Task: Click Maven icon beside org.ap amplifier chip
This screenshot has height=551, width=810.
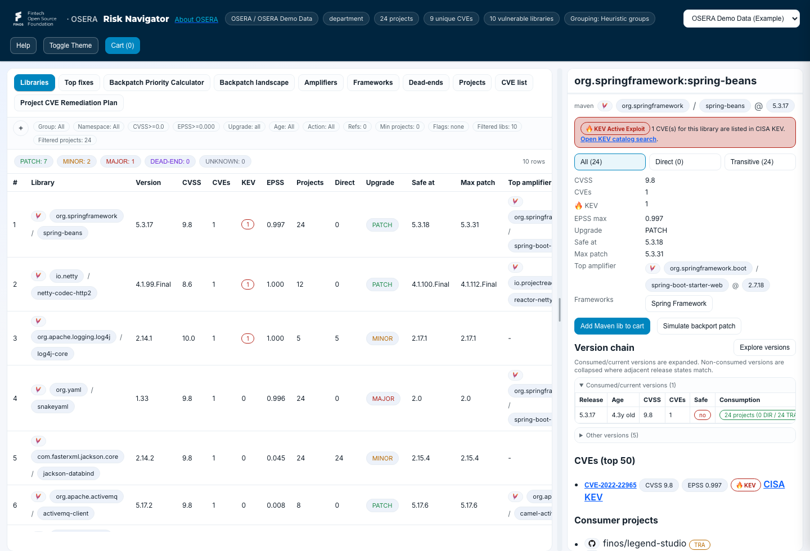Action: [x=515, y=496]
